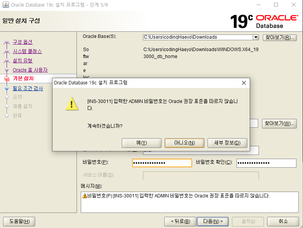Click the warning icon in message box

coord(84,196)
